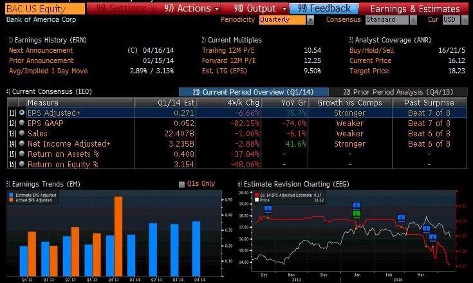Screen dimensions: 473x283
Task: Click the green event marker in January
Action: click(x=357, y=214)
